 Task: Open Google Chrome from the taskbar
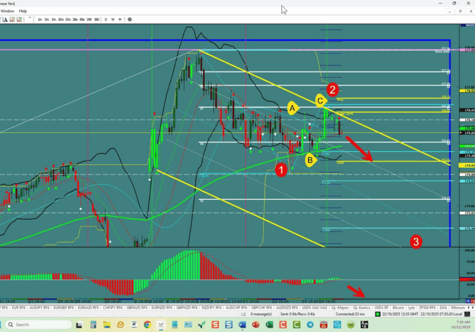[x=148, y=325]
